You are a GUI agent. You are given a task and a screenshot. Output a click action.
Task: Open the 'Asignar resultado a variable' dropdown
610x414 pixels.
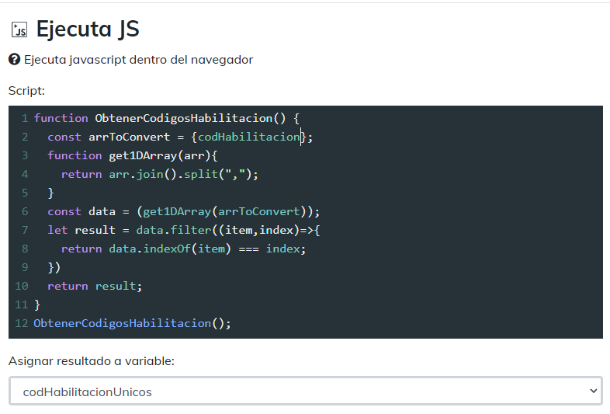tap(306, 391)
